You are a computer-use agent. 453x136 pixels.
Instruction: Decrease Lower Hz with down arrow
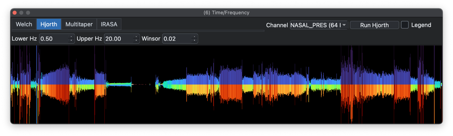point(71,41)
